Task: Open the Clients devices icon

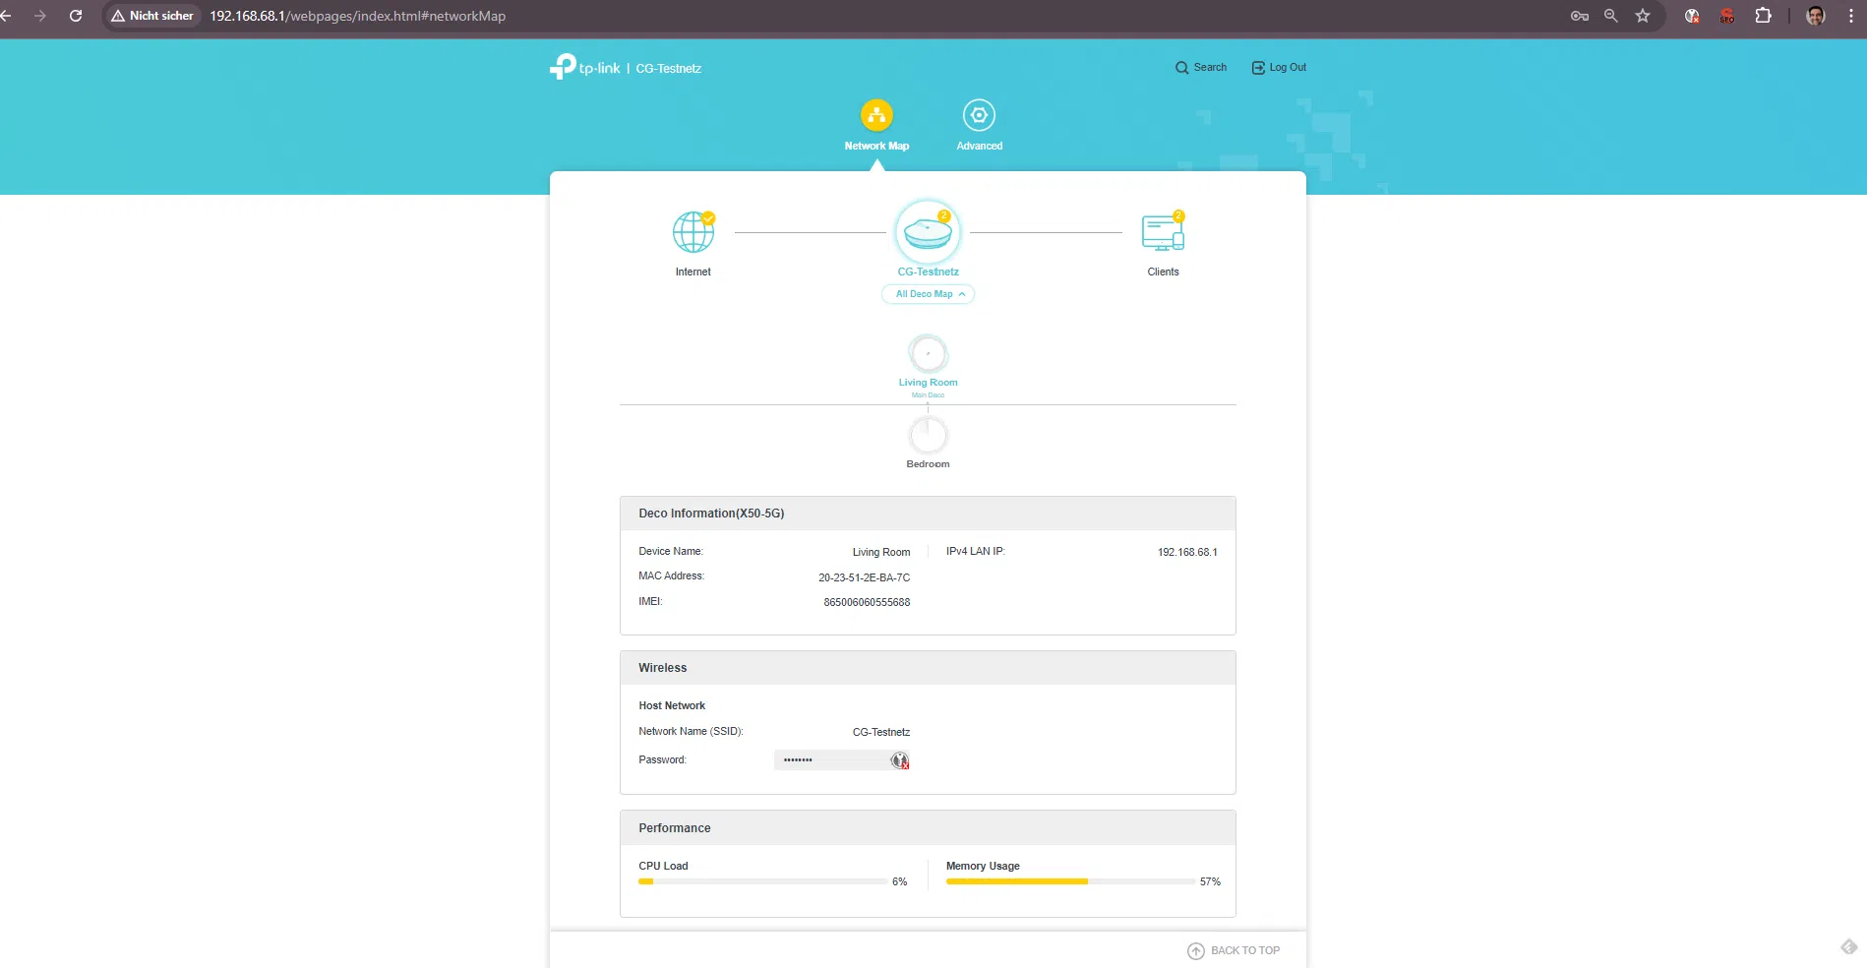Action: (1163, 232)
